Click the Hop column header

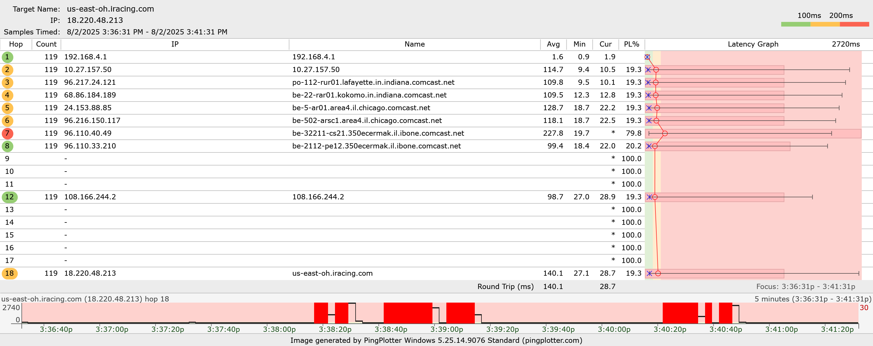click(16, 44)
